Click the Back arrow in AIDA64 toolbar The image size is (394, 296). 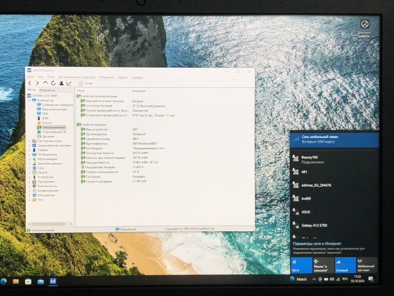click(x=30, y=83)
